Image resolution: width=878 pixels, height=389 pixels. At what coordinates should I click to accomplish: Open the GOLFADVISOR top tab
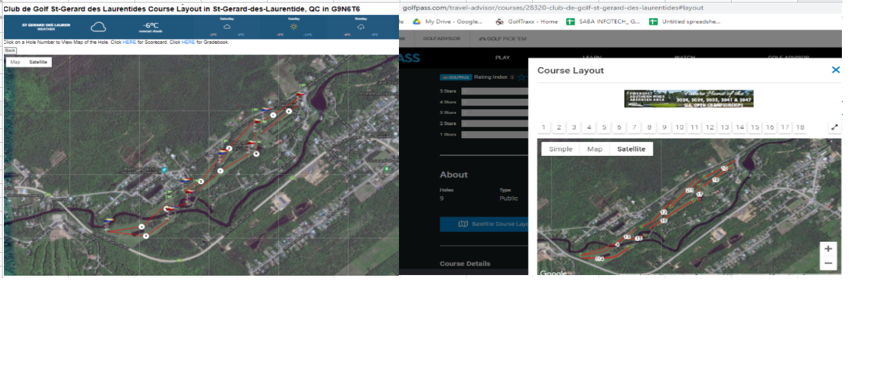[x=442, y=39]
